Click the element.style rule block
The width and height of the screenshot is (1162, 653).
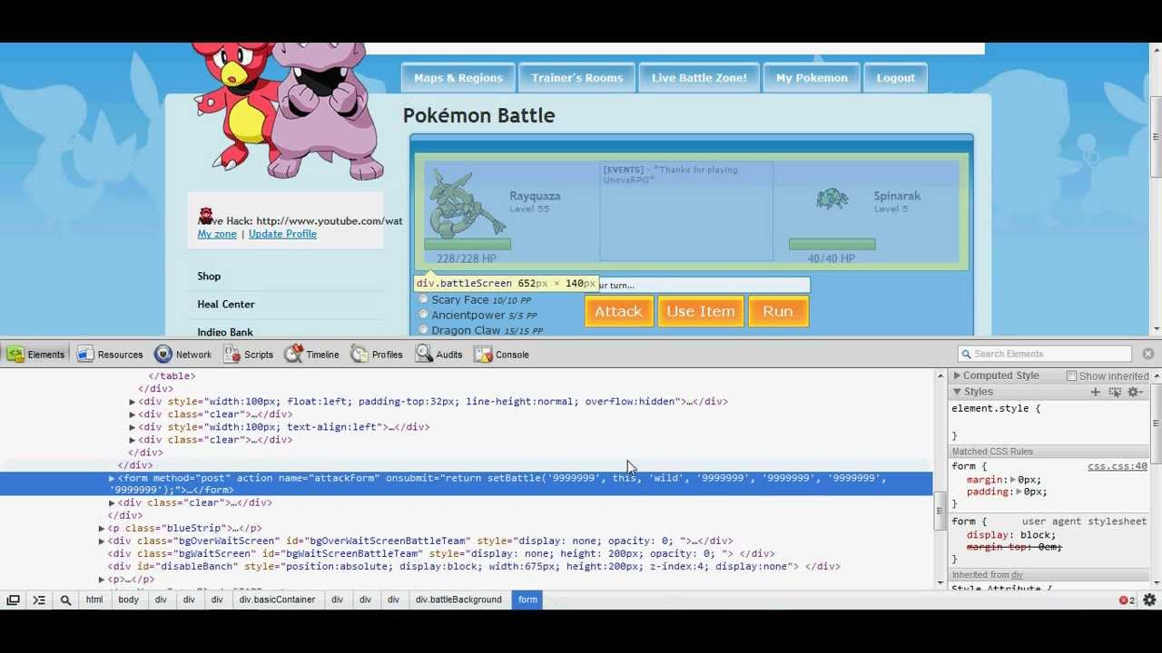[x=1049, y=422]
